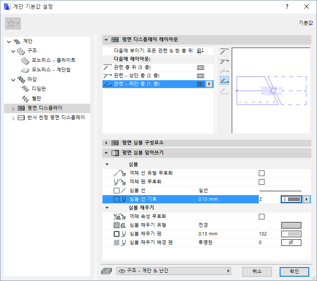317x281 pixels.
Task: Click layout icon in 관련 층 위 row
Action: 201,68
